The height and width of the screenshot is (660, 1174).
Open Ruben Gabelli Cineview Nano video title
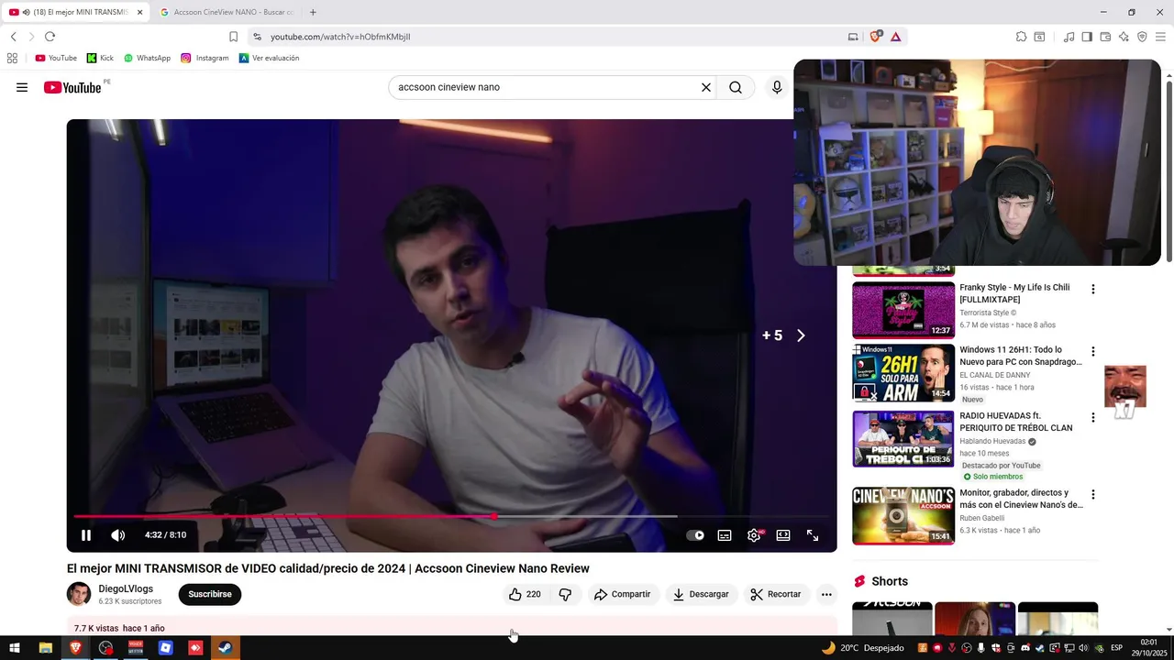(1021, 499)
